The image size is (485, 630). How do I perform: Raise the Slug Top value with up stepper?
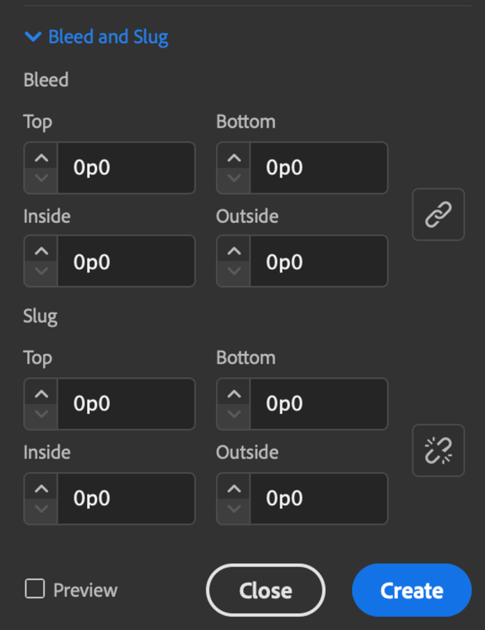click(x=40, y=394)
